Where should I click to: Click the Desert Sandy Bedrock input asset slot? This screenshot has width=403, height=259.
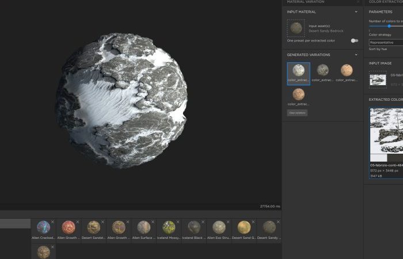click(x=296, y=28)
